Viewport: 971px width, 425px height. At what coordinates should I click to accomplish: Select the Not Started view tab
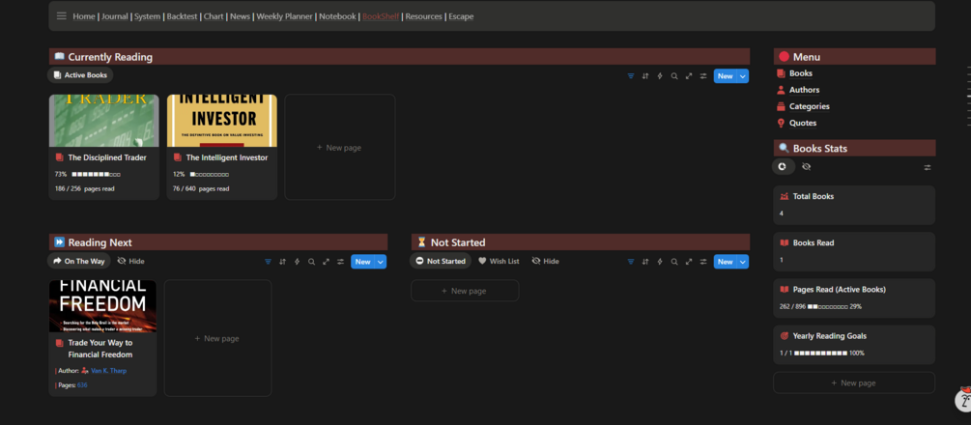click(x=441, y=262)
